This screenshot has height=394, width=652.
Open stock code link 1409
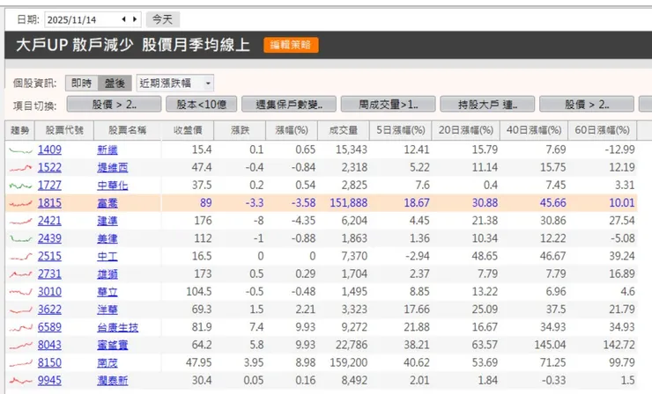click(49, 150)
